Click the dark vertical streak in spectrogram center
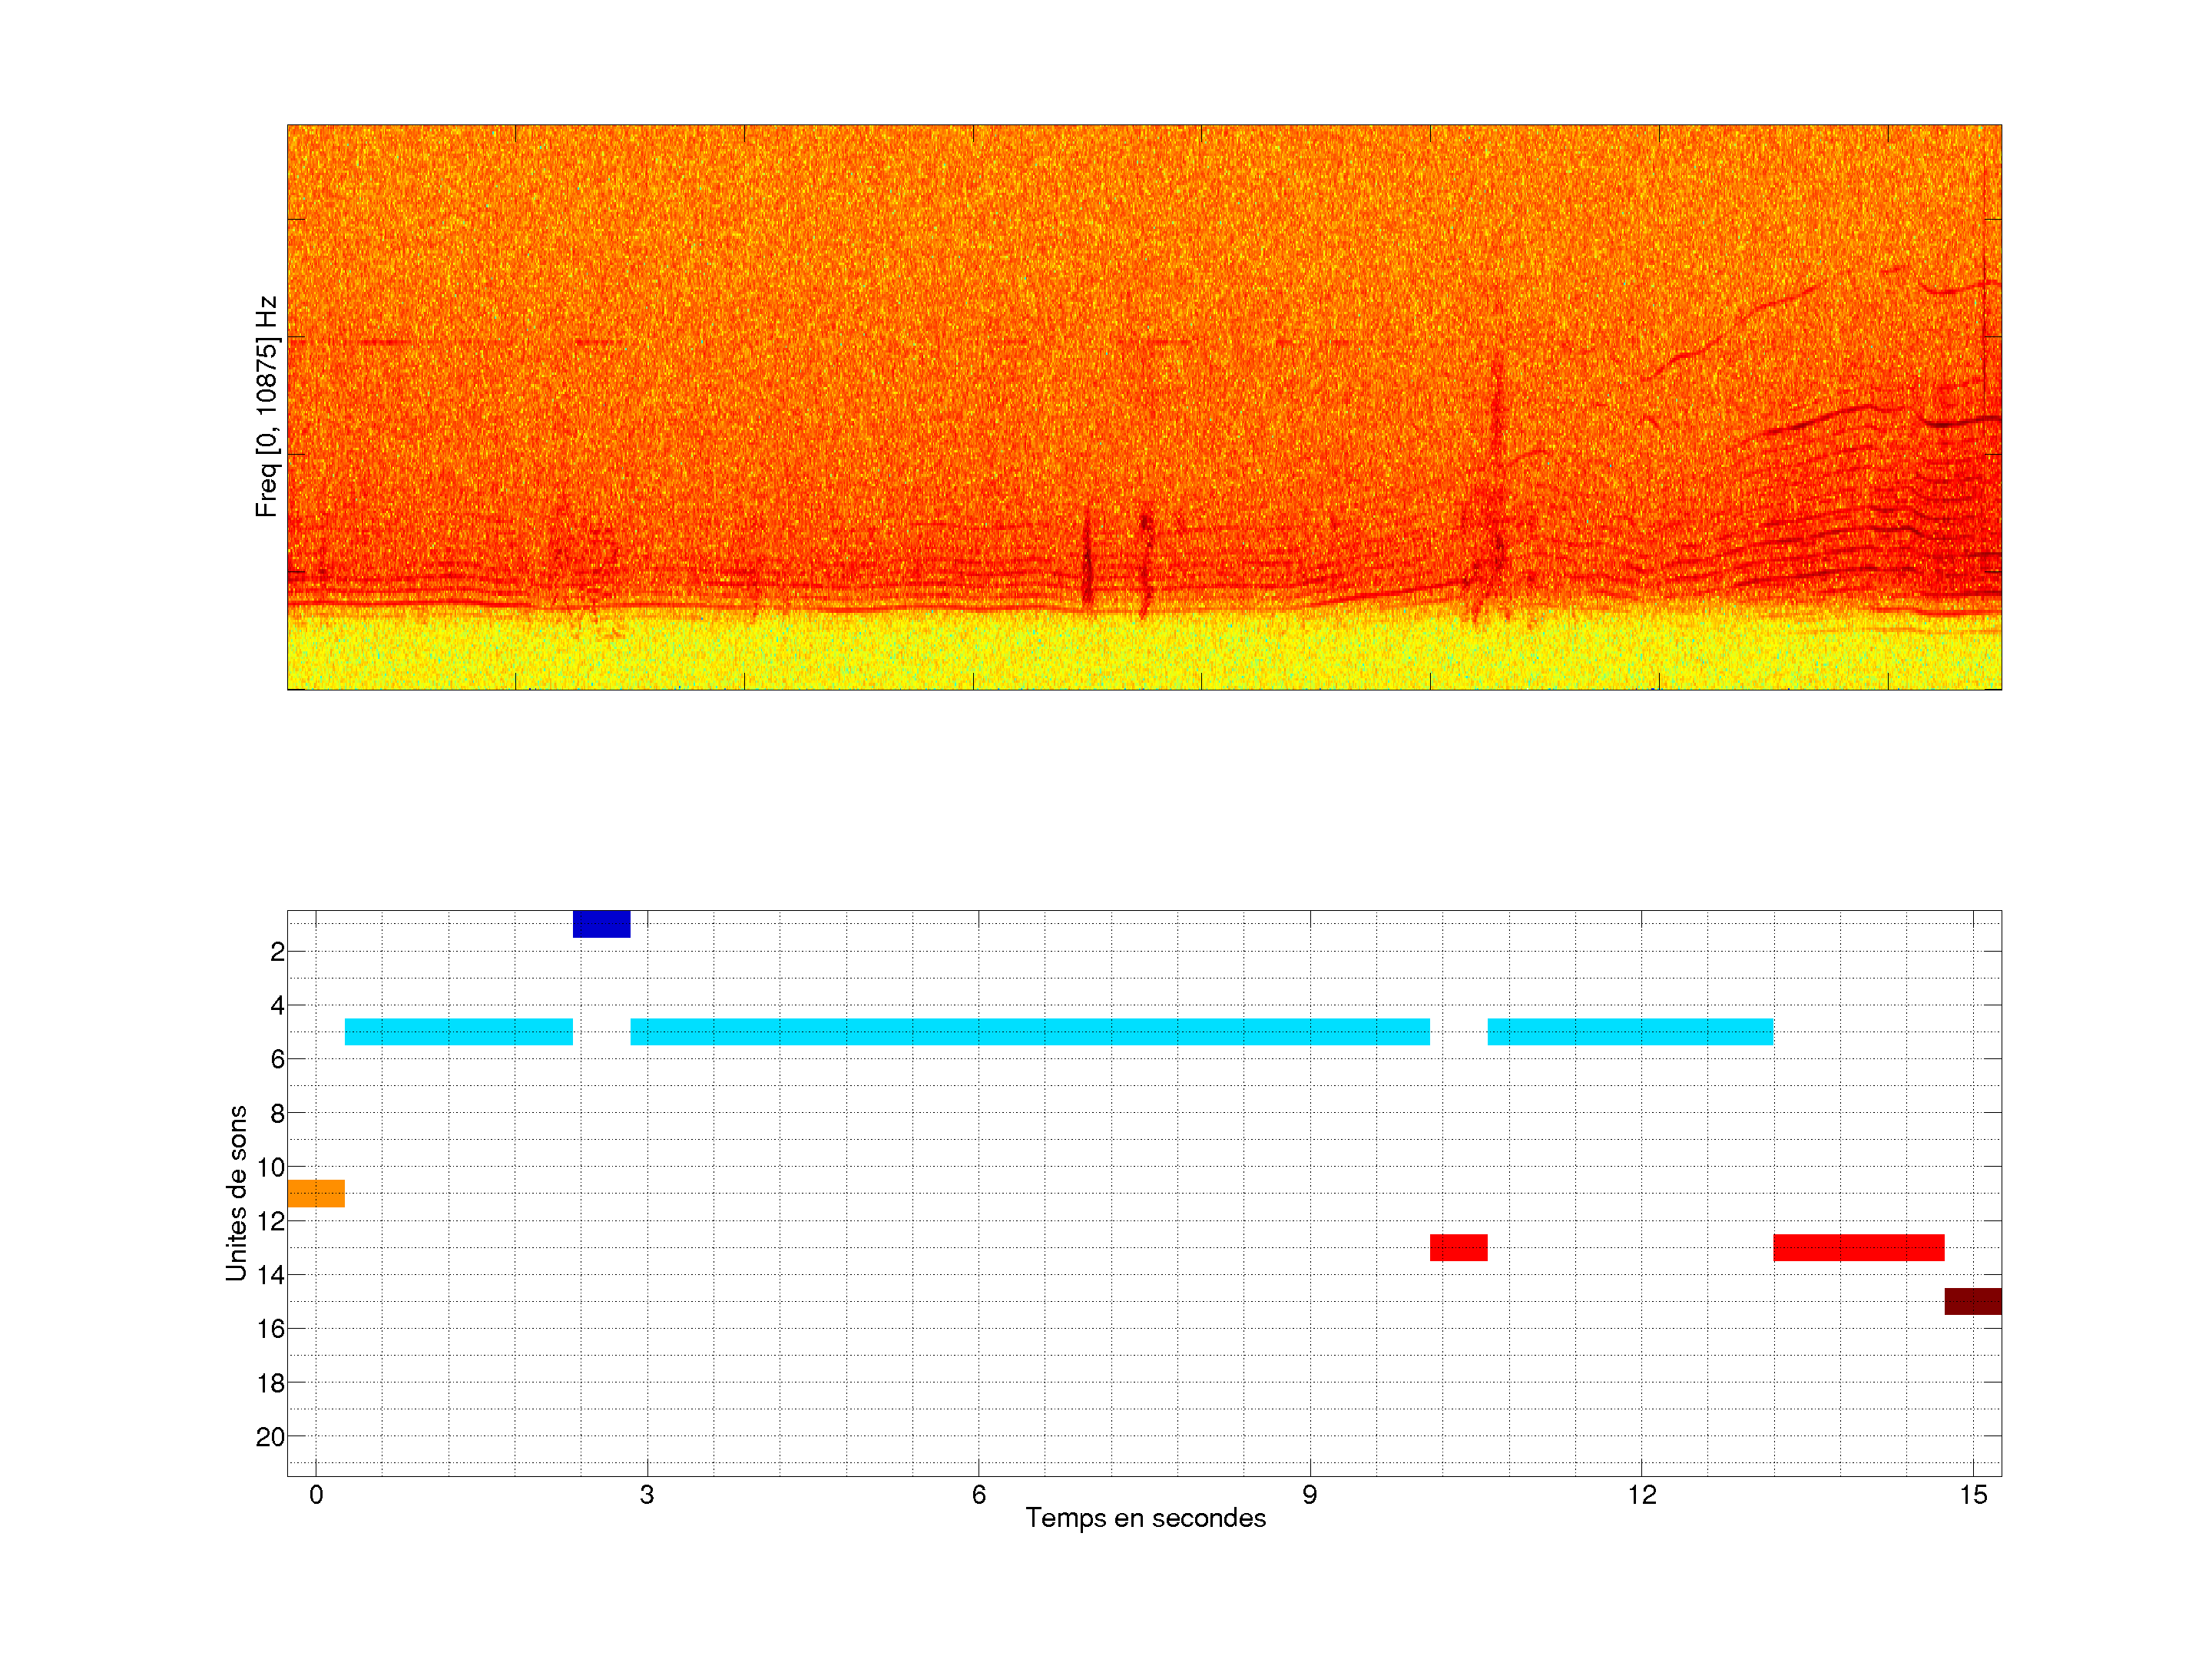Viewport: 2212px width, 1659px height. [1087, 560]
